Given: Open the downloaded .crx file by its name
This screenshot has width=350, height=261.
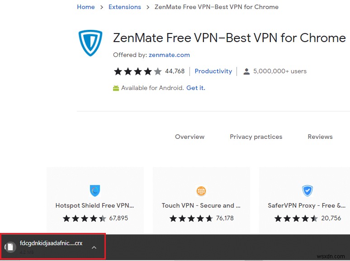Looking at the screenshot, I should tap(51, 243).
